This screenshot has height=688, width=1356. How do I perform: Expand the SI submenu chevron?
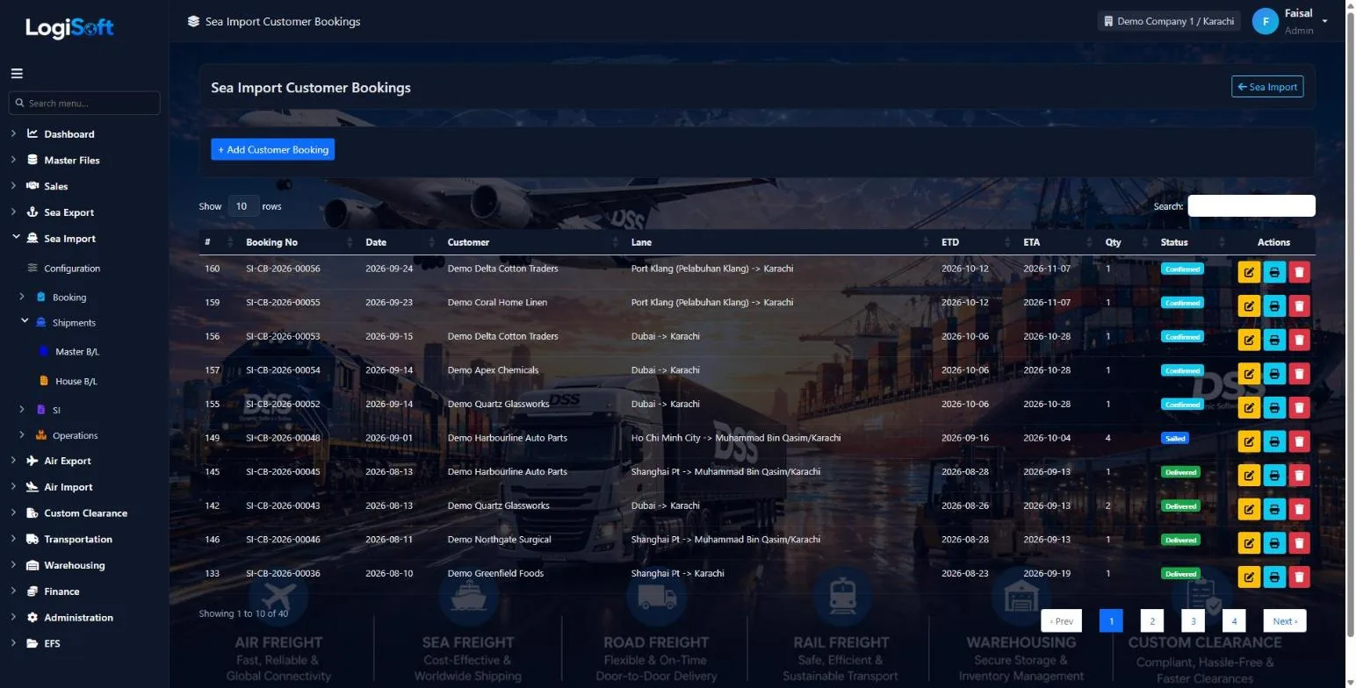pos(23,410)
